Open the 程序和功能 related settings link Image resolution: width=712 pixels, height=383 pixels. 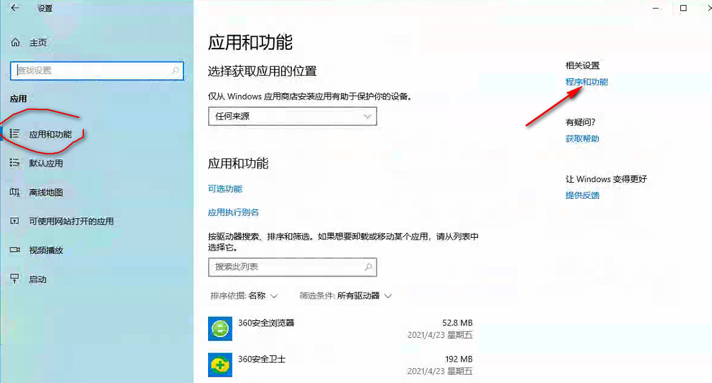tap(587, 81)
